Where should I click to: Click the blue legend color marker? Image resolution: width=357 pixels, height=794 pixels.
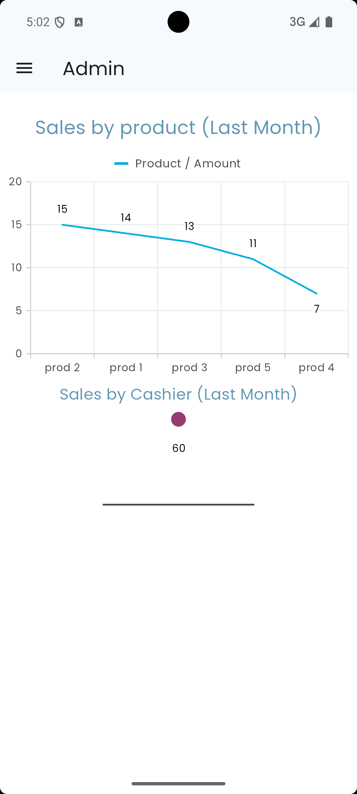(121, 163)
